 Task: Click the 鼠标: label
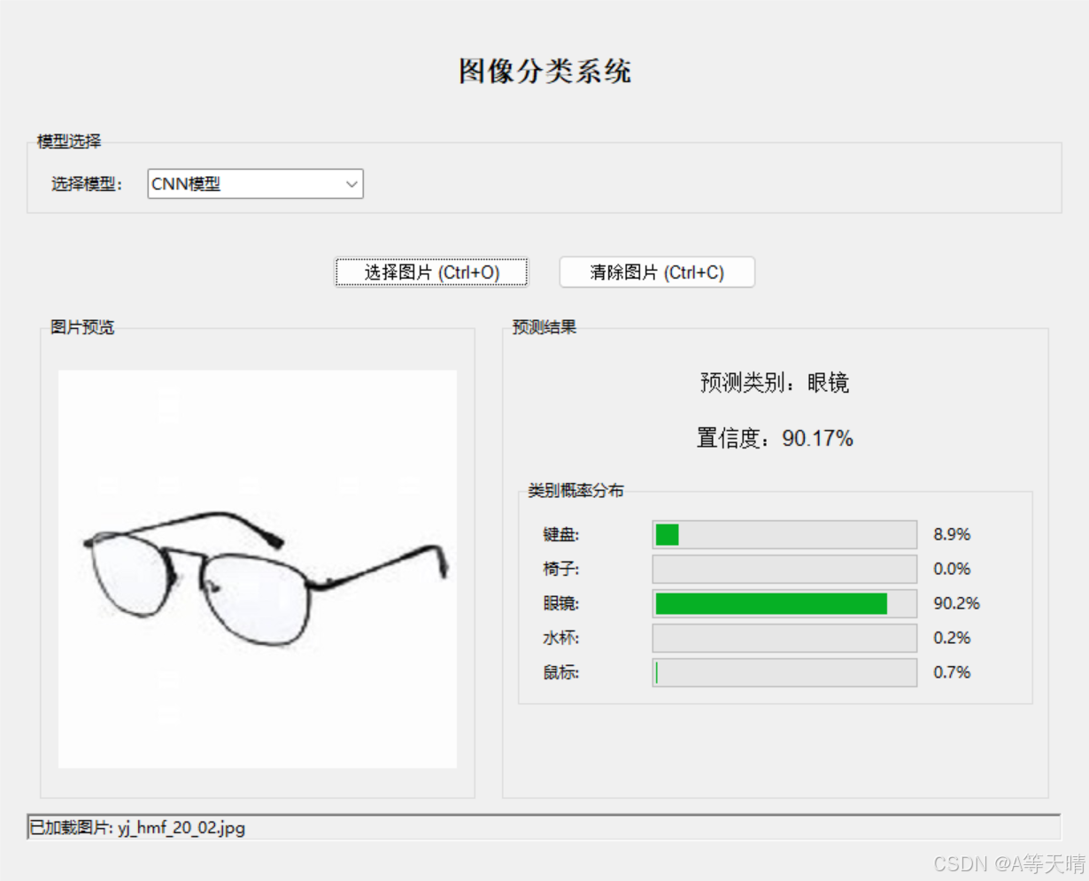pyautogui.click(x=561, y=672)
